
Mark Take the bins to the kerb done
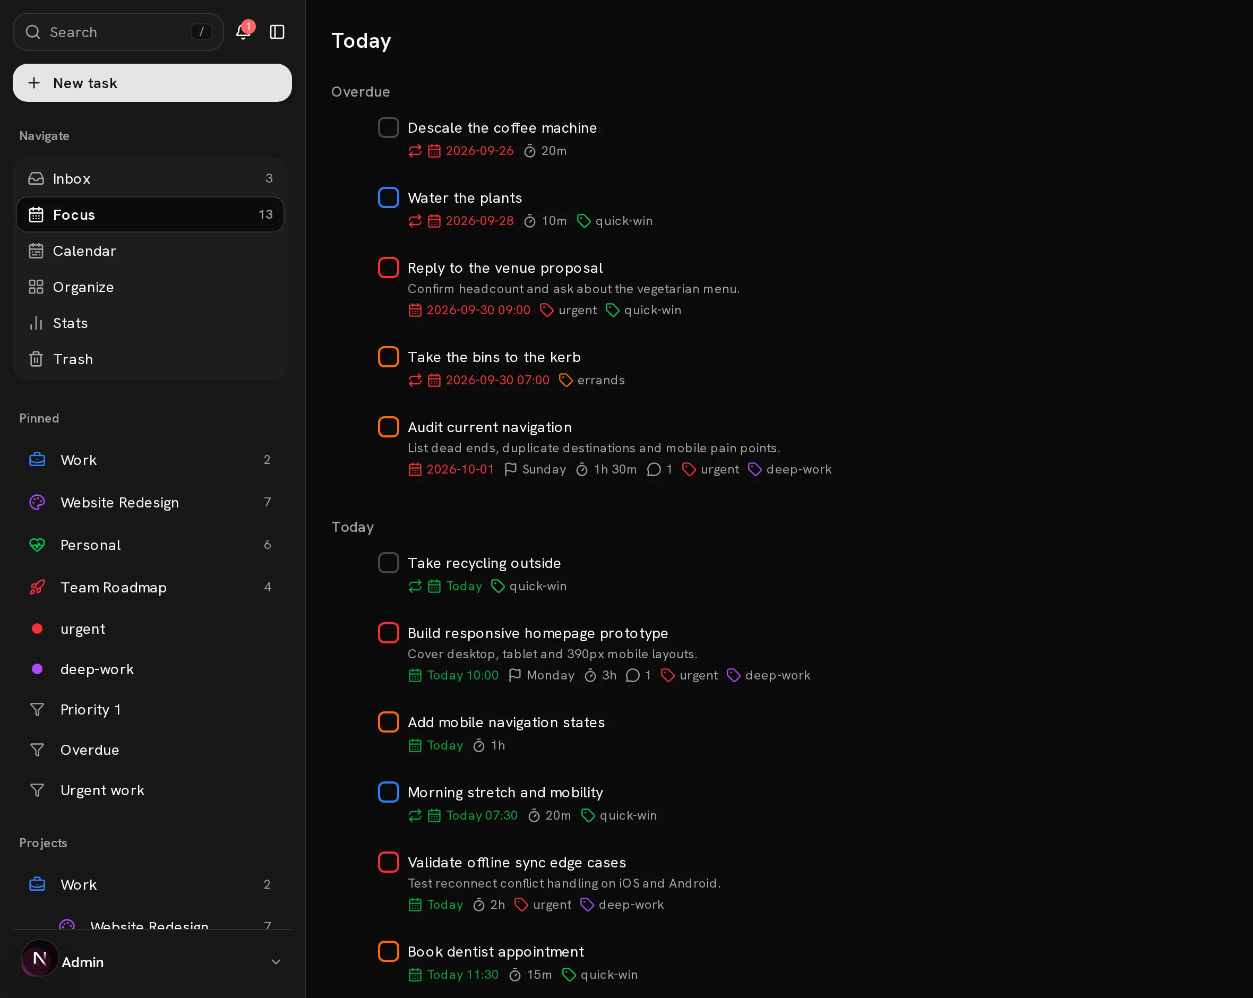tap(388, 357)
